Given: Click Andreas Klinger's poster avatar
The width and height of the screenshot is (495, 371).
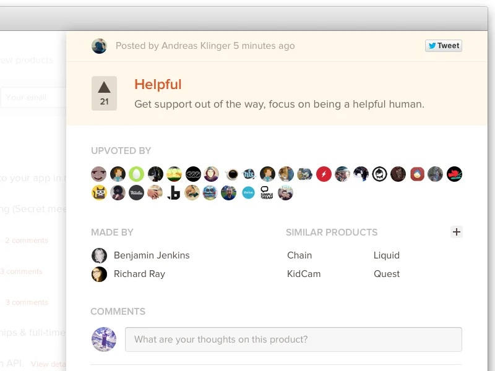Looking at the screenshot, I should coord(99,46).
